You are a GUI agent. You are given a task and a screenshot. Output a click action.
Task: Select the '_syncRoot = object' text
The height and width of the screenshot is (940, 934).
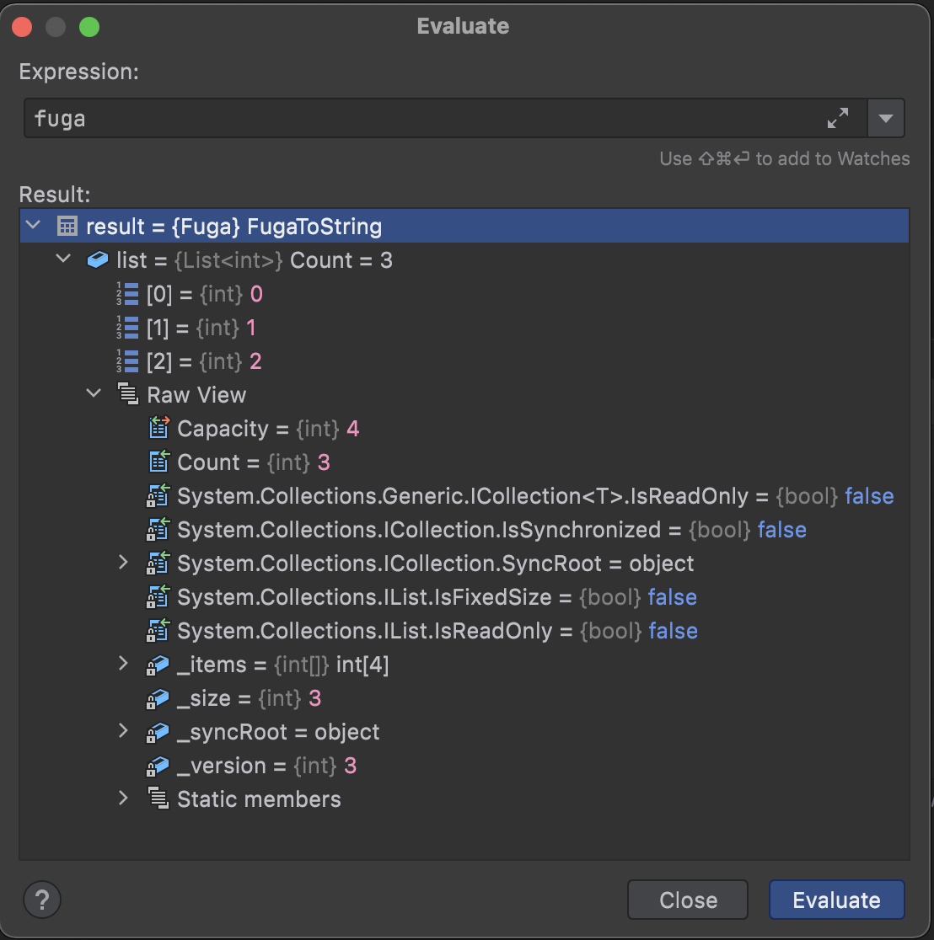[x=278, y=732]
